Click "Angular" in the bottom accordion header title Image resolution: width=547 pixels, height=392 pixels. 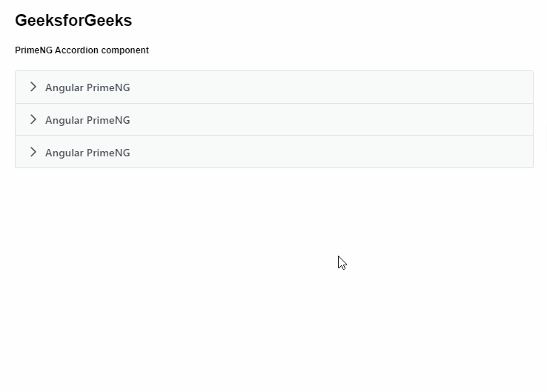[64, 153]
